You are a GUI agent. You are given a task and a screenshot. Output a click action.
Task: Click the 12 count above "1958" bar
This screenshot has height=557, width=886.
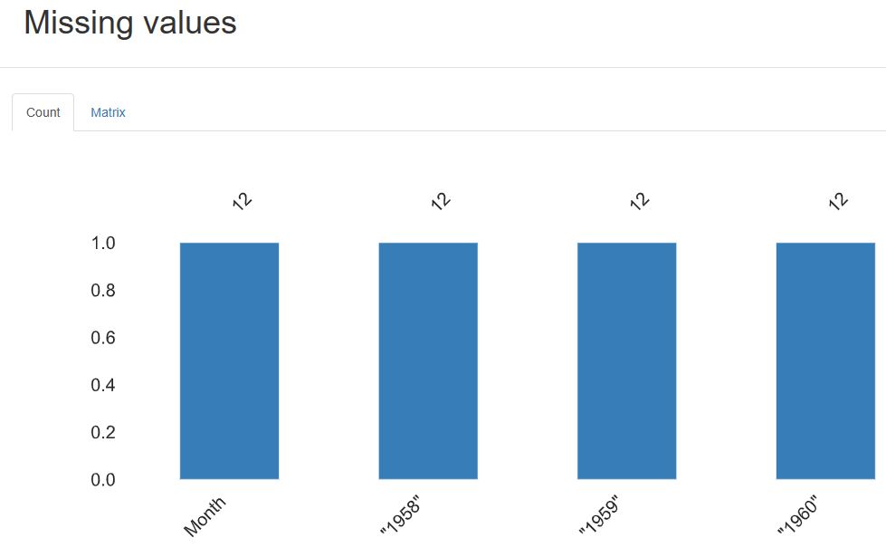440,199
